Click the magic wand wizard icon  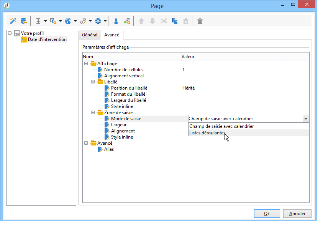tap(13, 21)
